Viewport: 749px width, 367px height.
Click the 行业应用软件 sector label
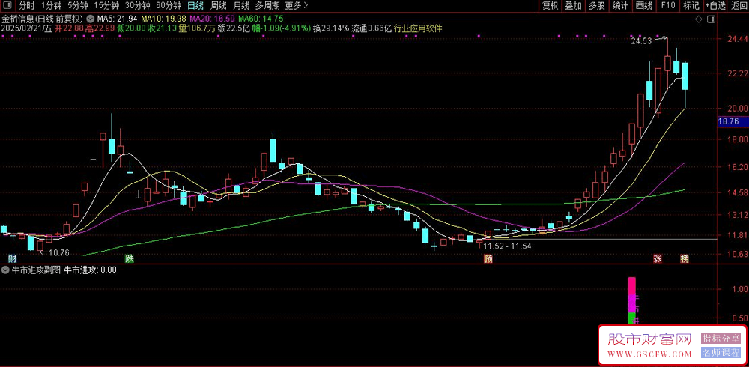tap(418, 28)
